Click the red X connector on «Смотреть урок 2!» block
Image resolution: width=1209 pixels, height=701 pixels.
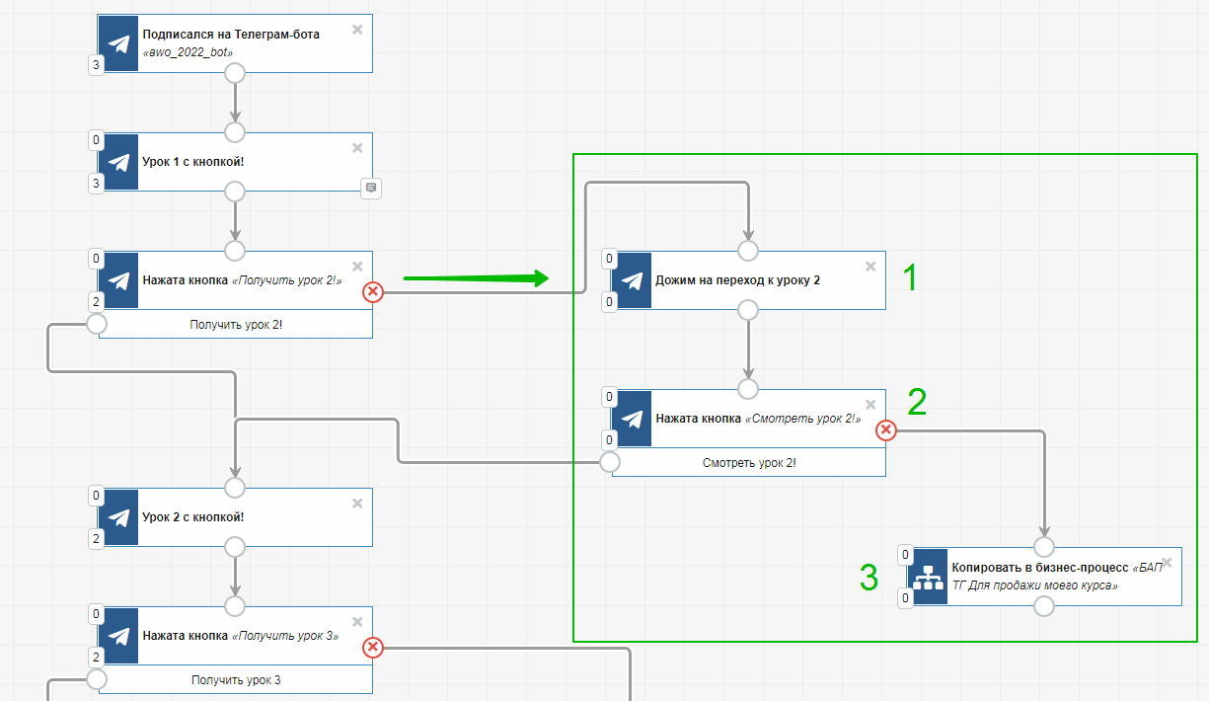pos(886,429)
